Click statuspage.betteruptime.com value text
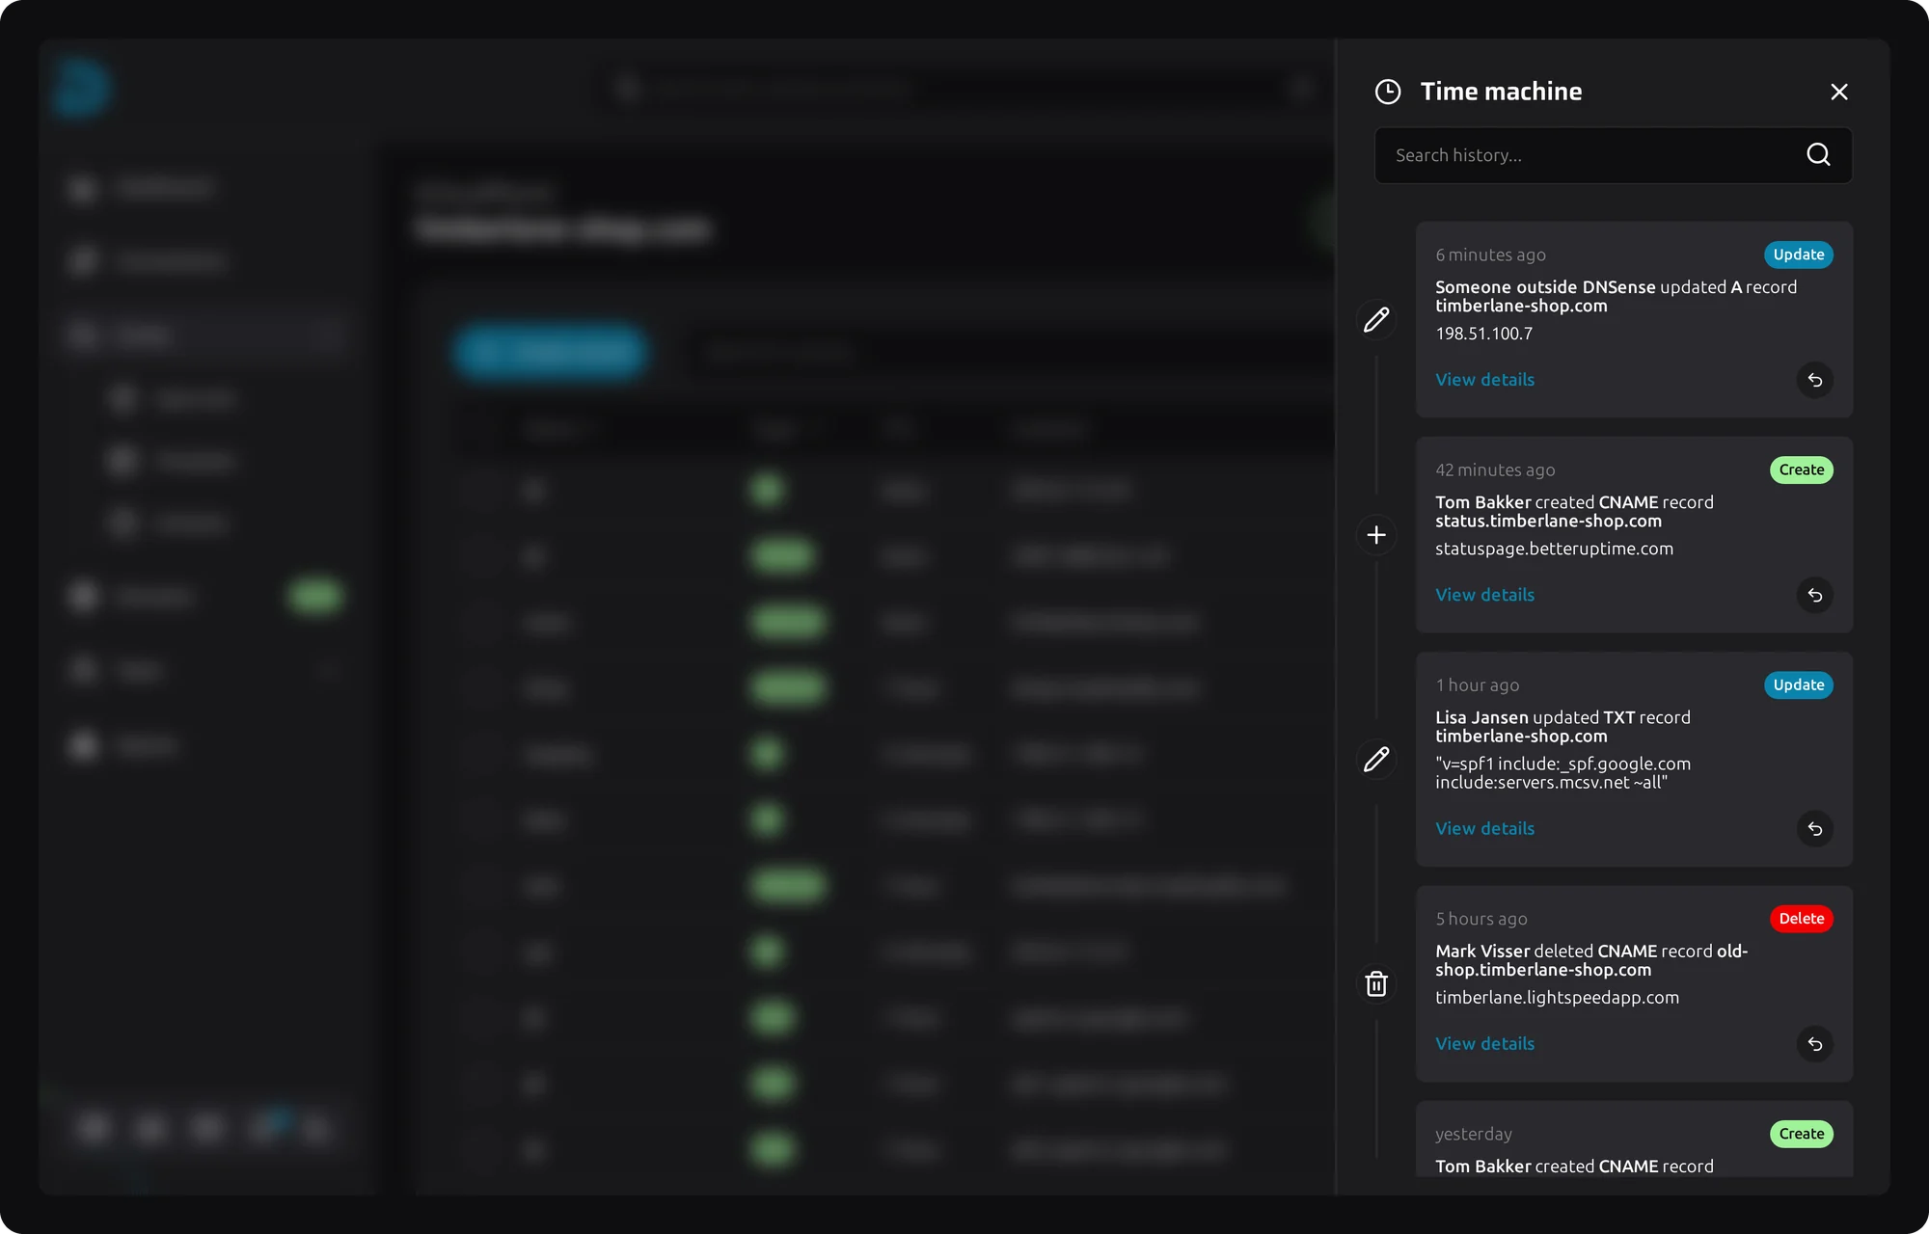The height and width of the screenshot is (1234, 1929). tap(1554, 549)
